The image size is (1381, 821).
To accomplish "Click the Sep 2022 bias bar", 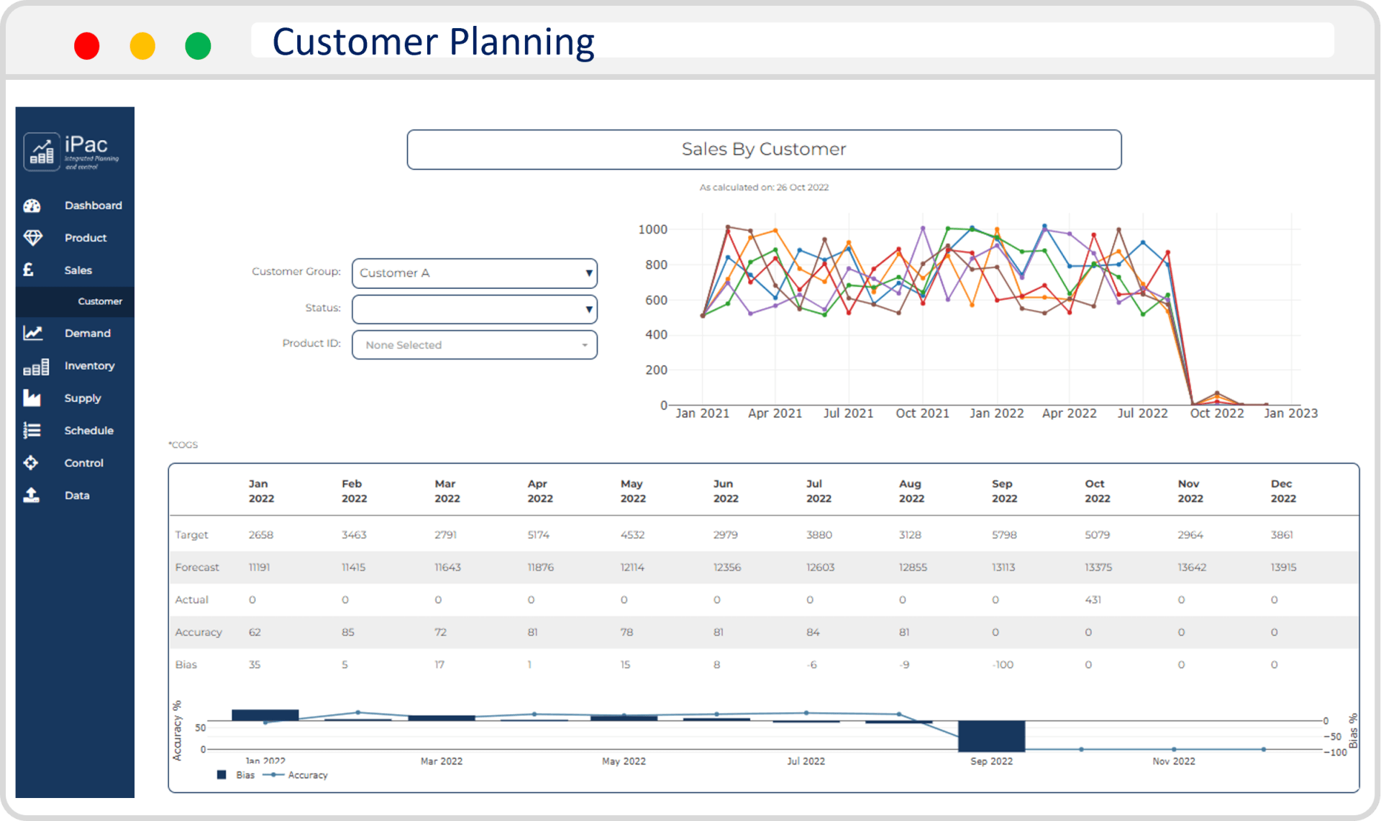I will point(991,736).
